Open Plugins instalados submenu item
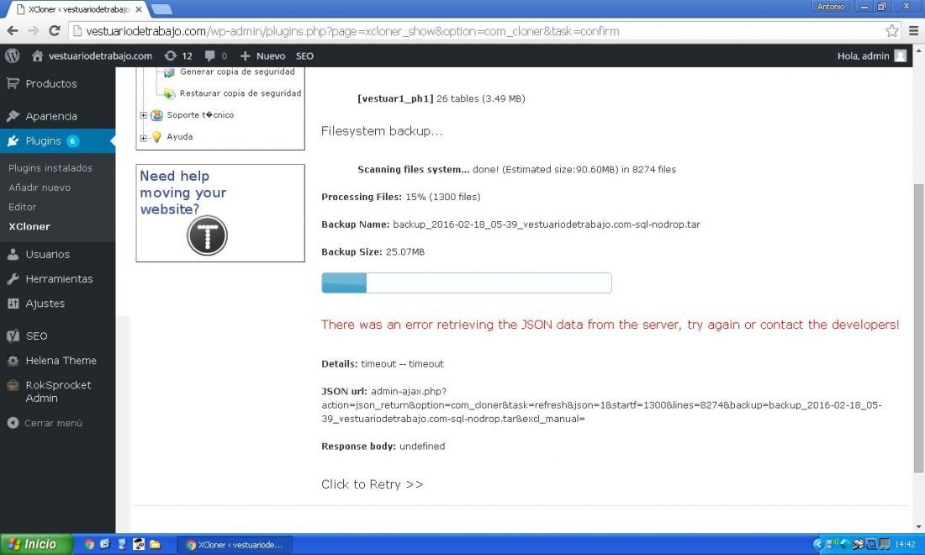 pyautogui.click(x=50, y=168)
